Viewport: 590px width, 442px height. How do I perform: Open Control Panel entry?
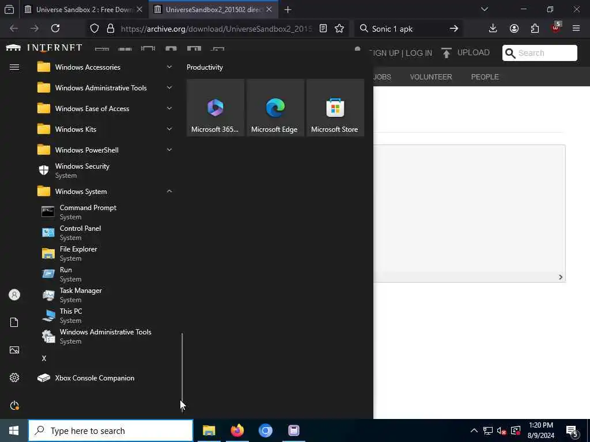(105, 233)
